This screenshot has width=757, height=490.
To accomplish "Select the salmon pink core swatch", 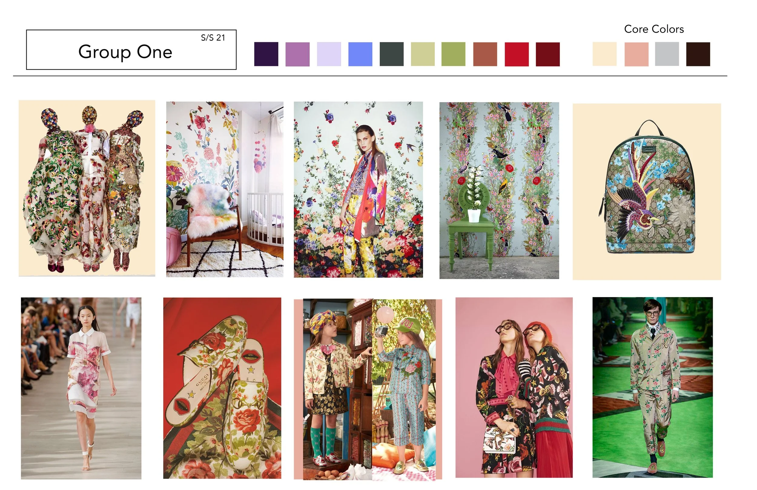I will (636, 54).
